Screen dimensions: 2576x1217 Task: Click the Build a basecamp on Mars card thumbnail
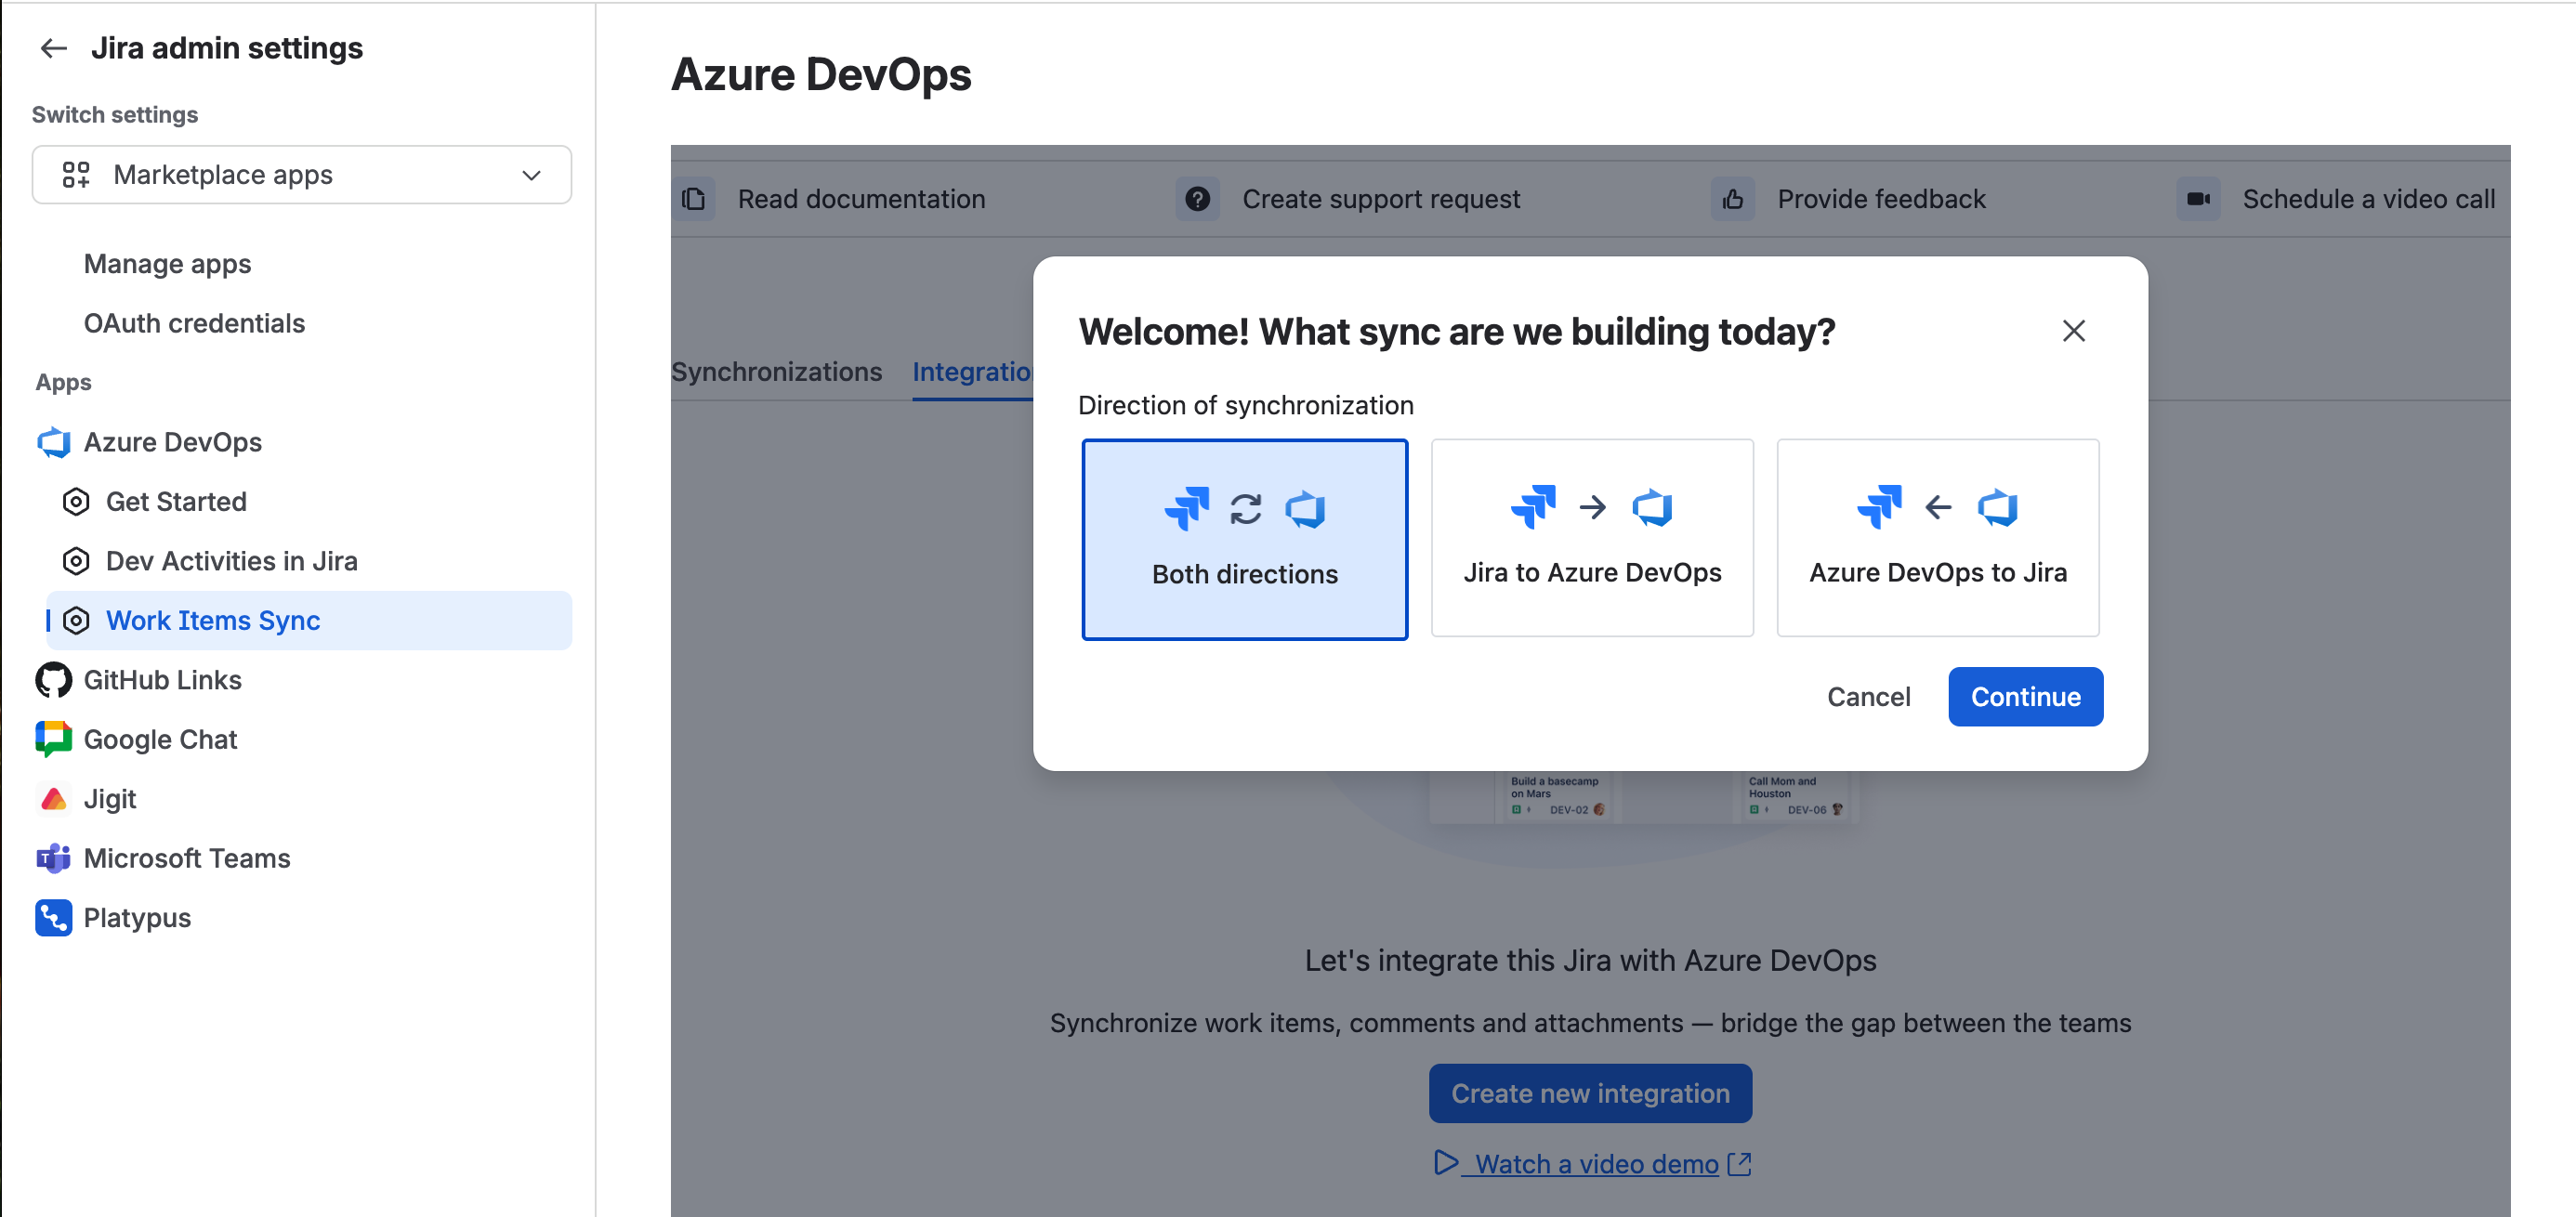click(1558, 796)
